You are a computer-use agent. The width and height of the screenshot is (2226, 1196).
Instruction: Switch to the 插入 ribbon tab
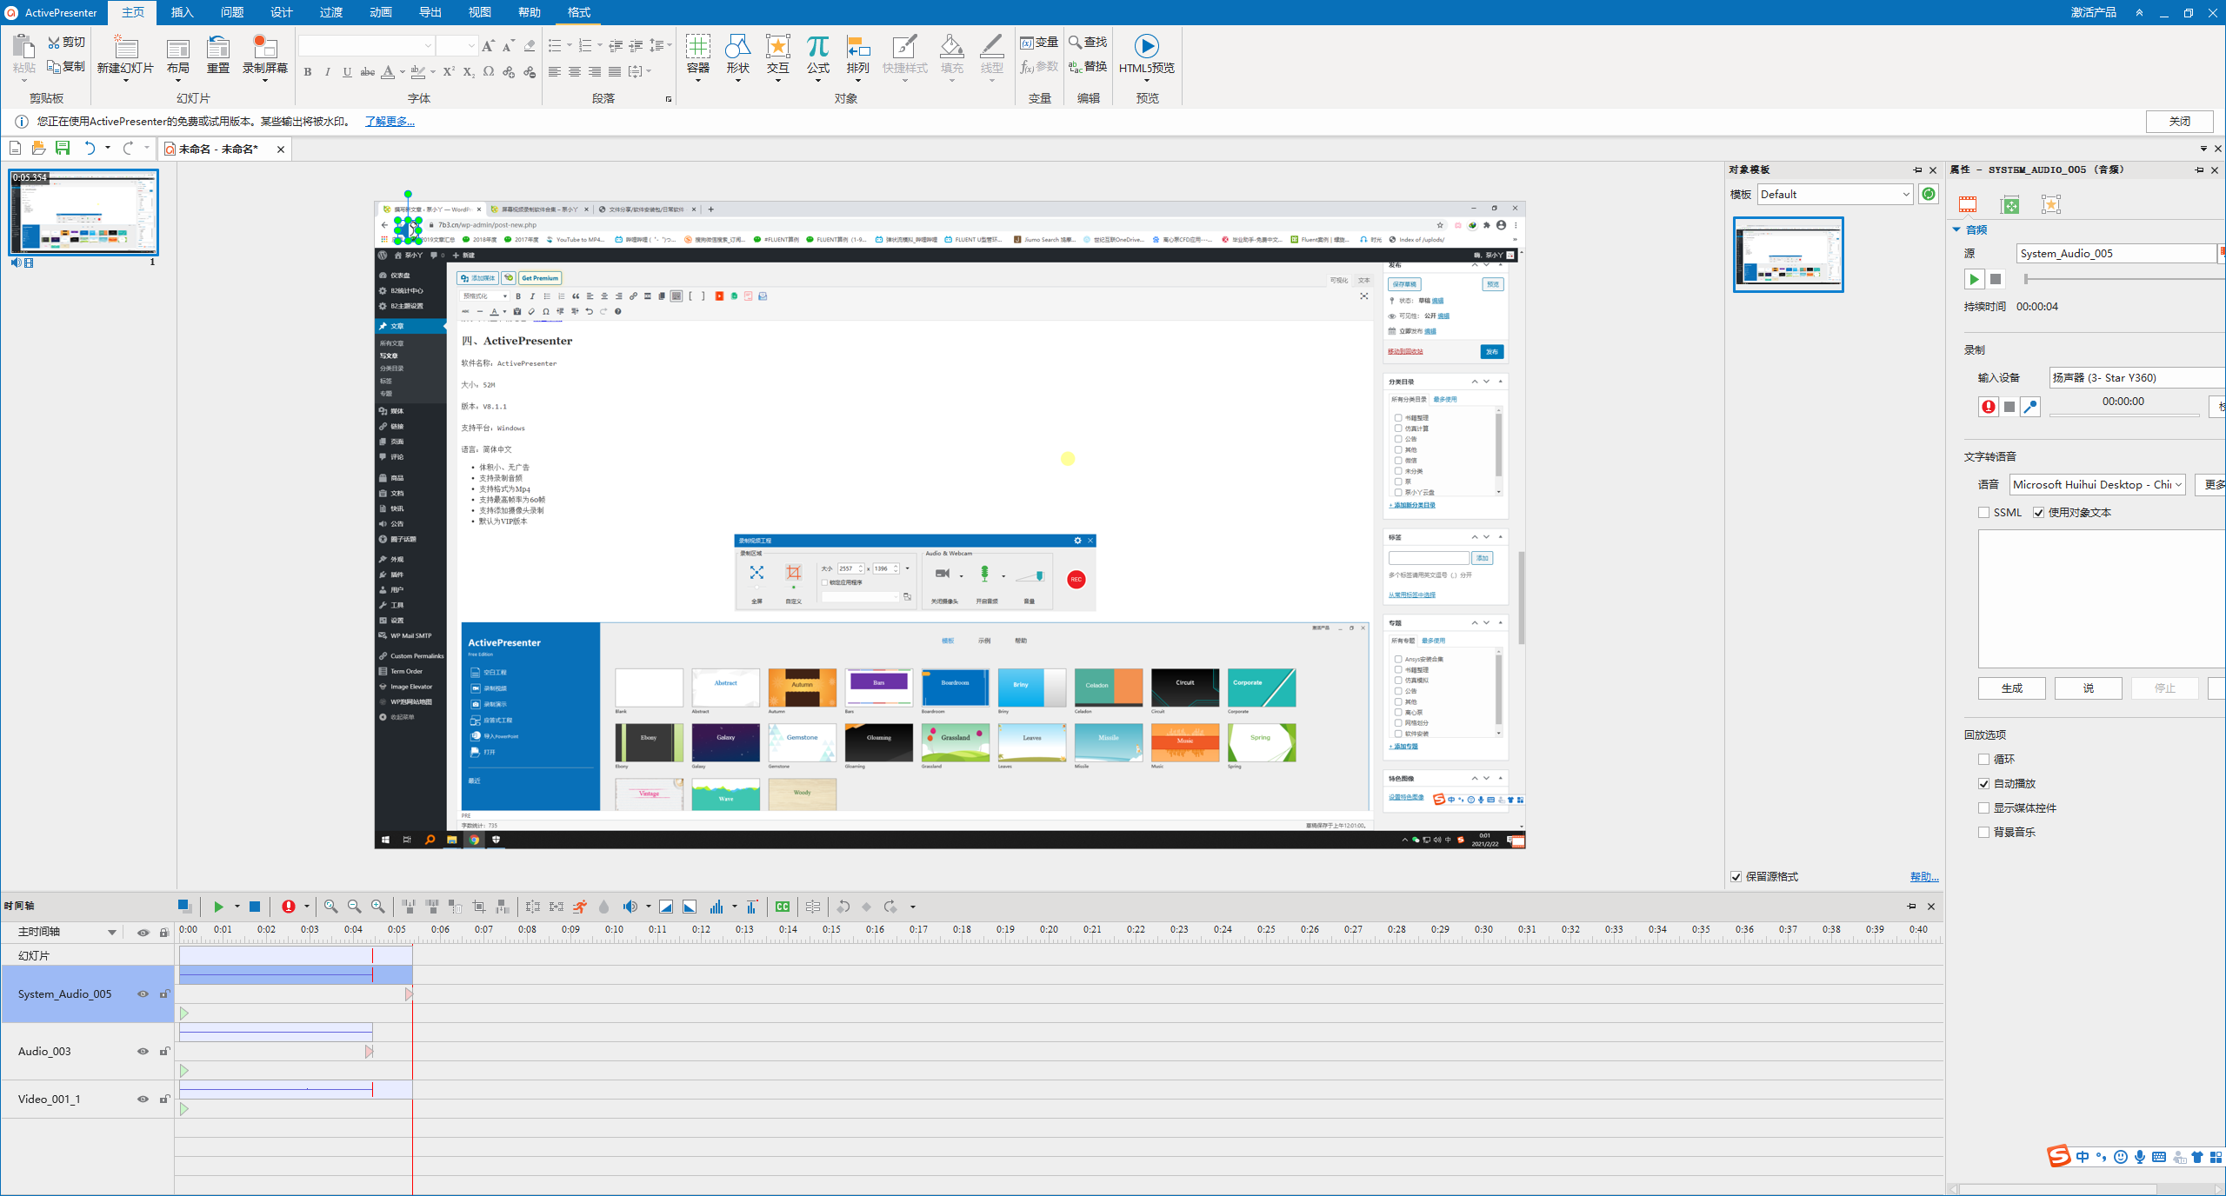[x=182, y=12]
